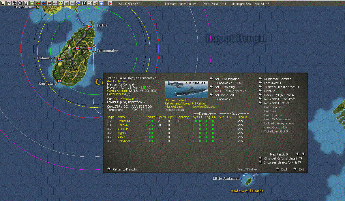Open the save game disk icon in toolbar

click(x=3, y=3)
